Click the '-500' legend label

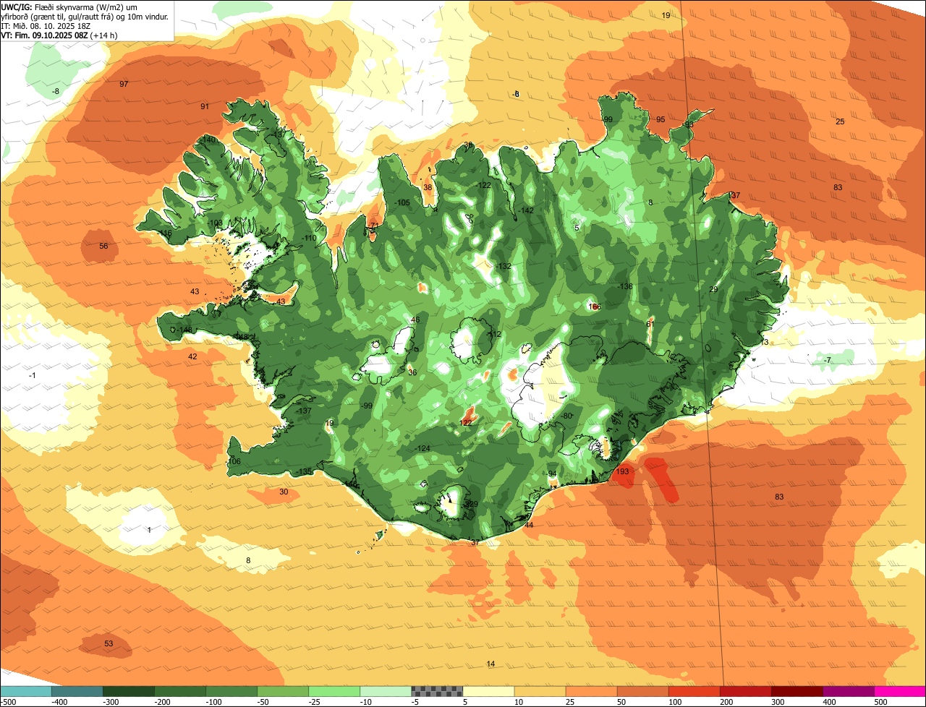click(x=8, y=702)
